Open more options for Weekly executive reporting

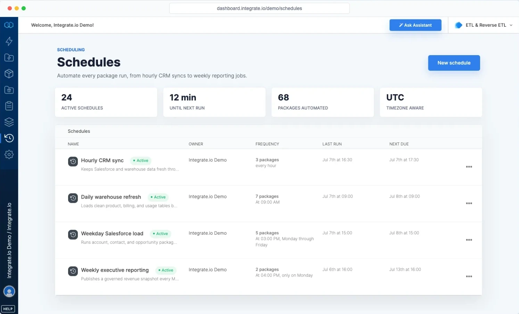coord(469,277)
